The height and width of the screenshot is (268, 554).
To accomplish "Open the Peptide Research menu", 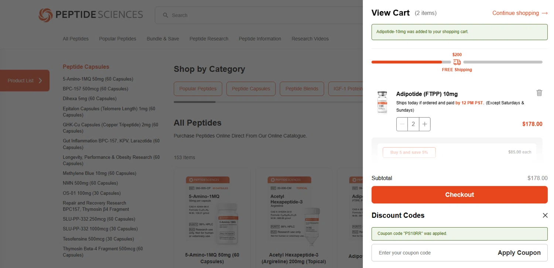I will (x=209, y=39).
